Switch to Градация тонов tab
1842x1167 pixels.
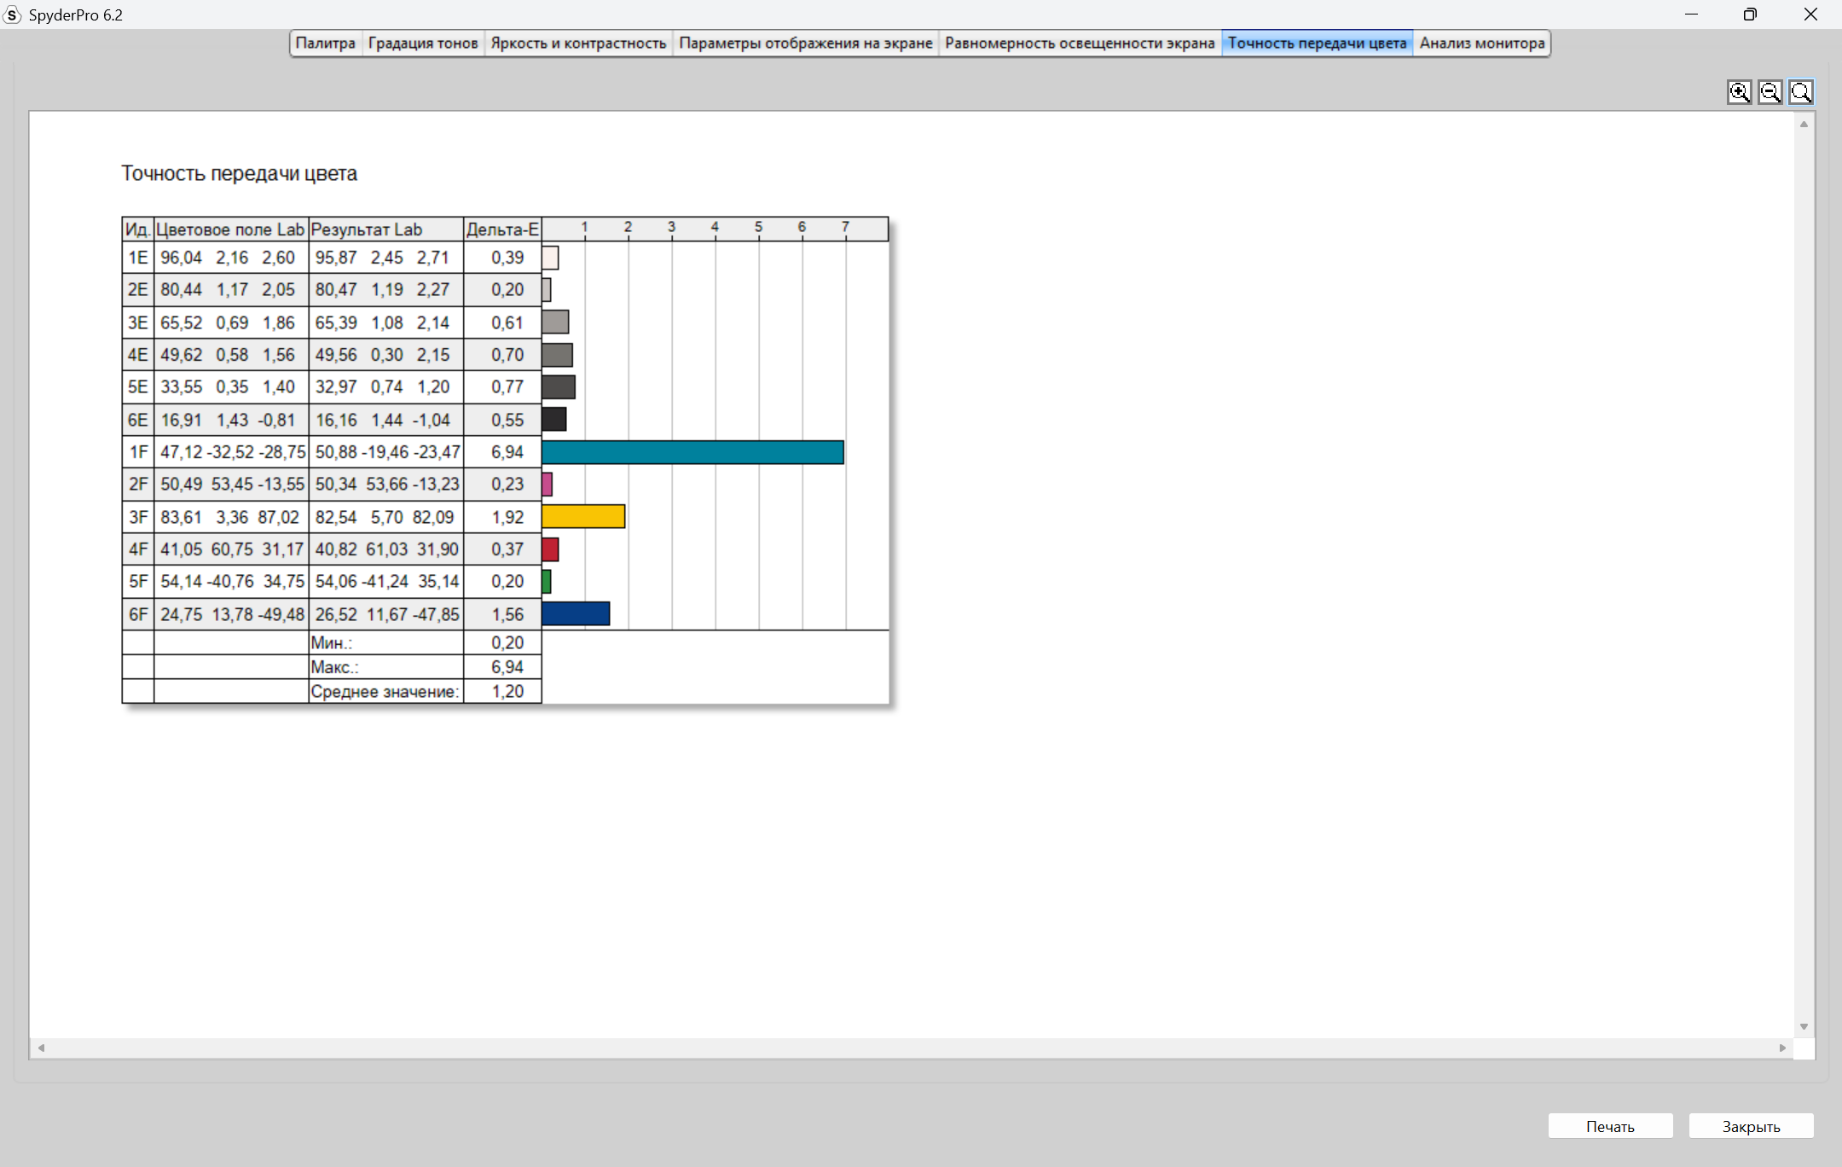click(x=422, y=43)
